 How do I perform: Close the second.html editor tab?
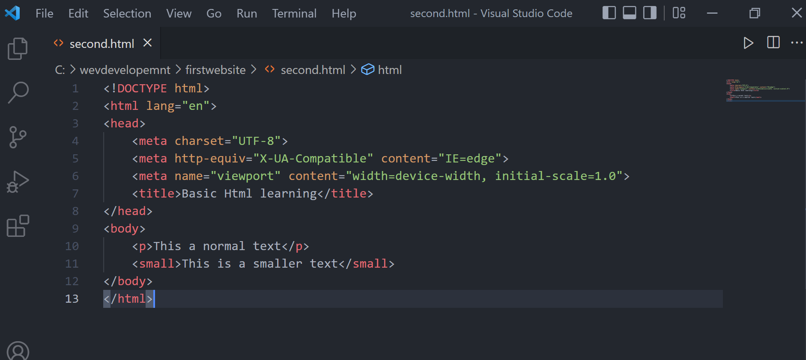click(x=147, y=43)
